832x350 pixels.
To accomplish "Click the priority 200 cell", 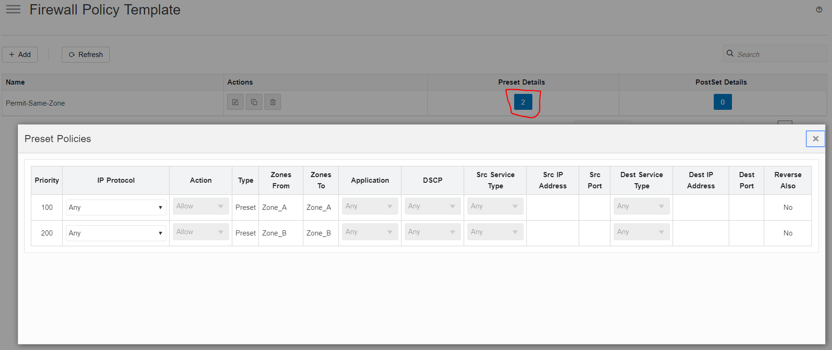I will coord(47,233).
